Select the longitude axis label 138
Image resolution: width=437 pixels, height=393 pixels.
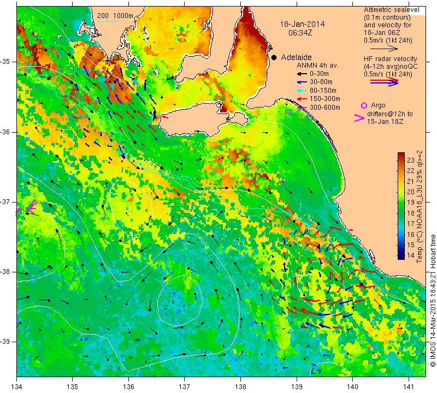coord(240,387)
